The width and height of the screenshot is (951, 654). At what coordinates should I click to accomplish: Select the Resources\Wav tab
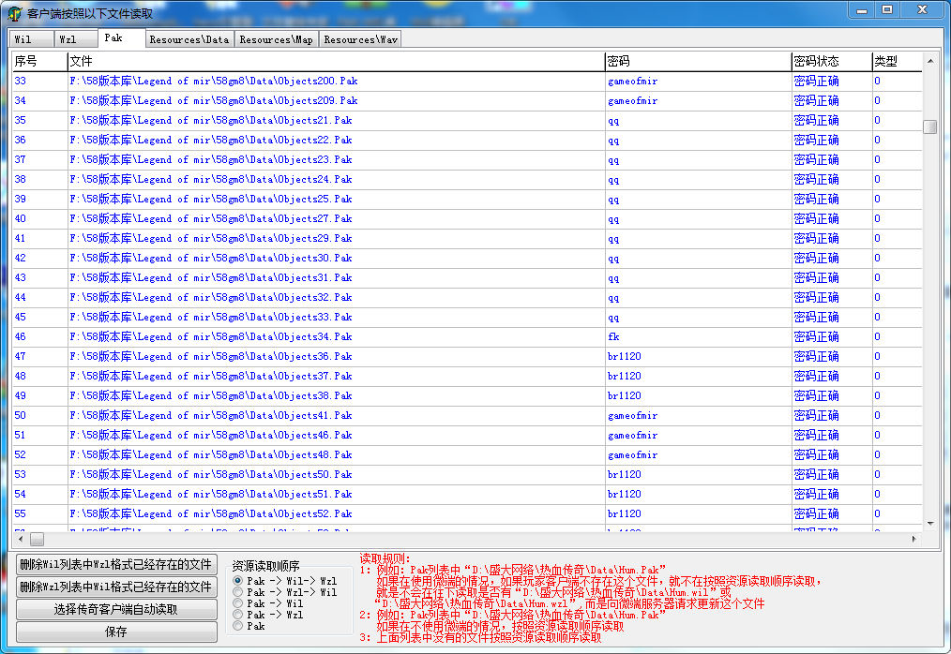point(360,39)
